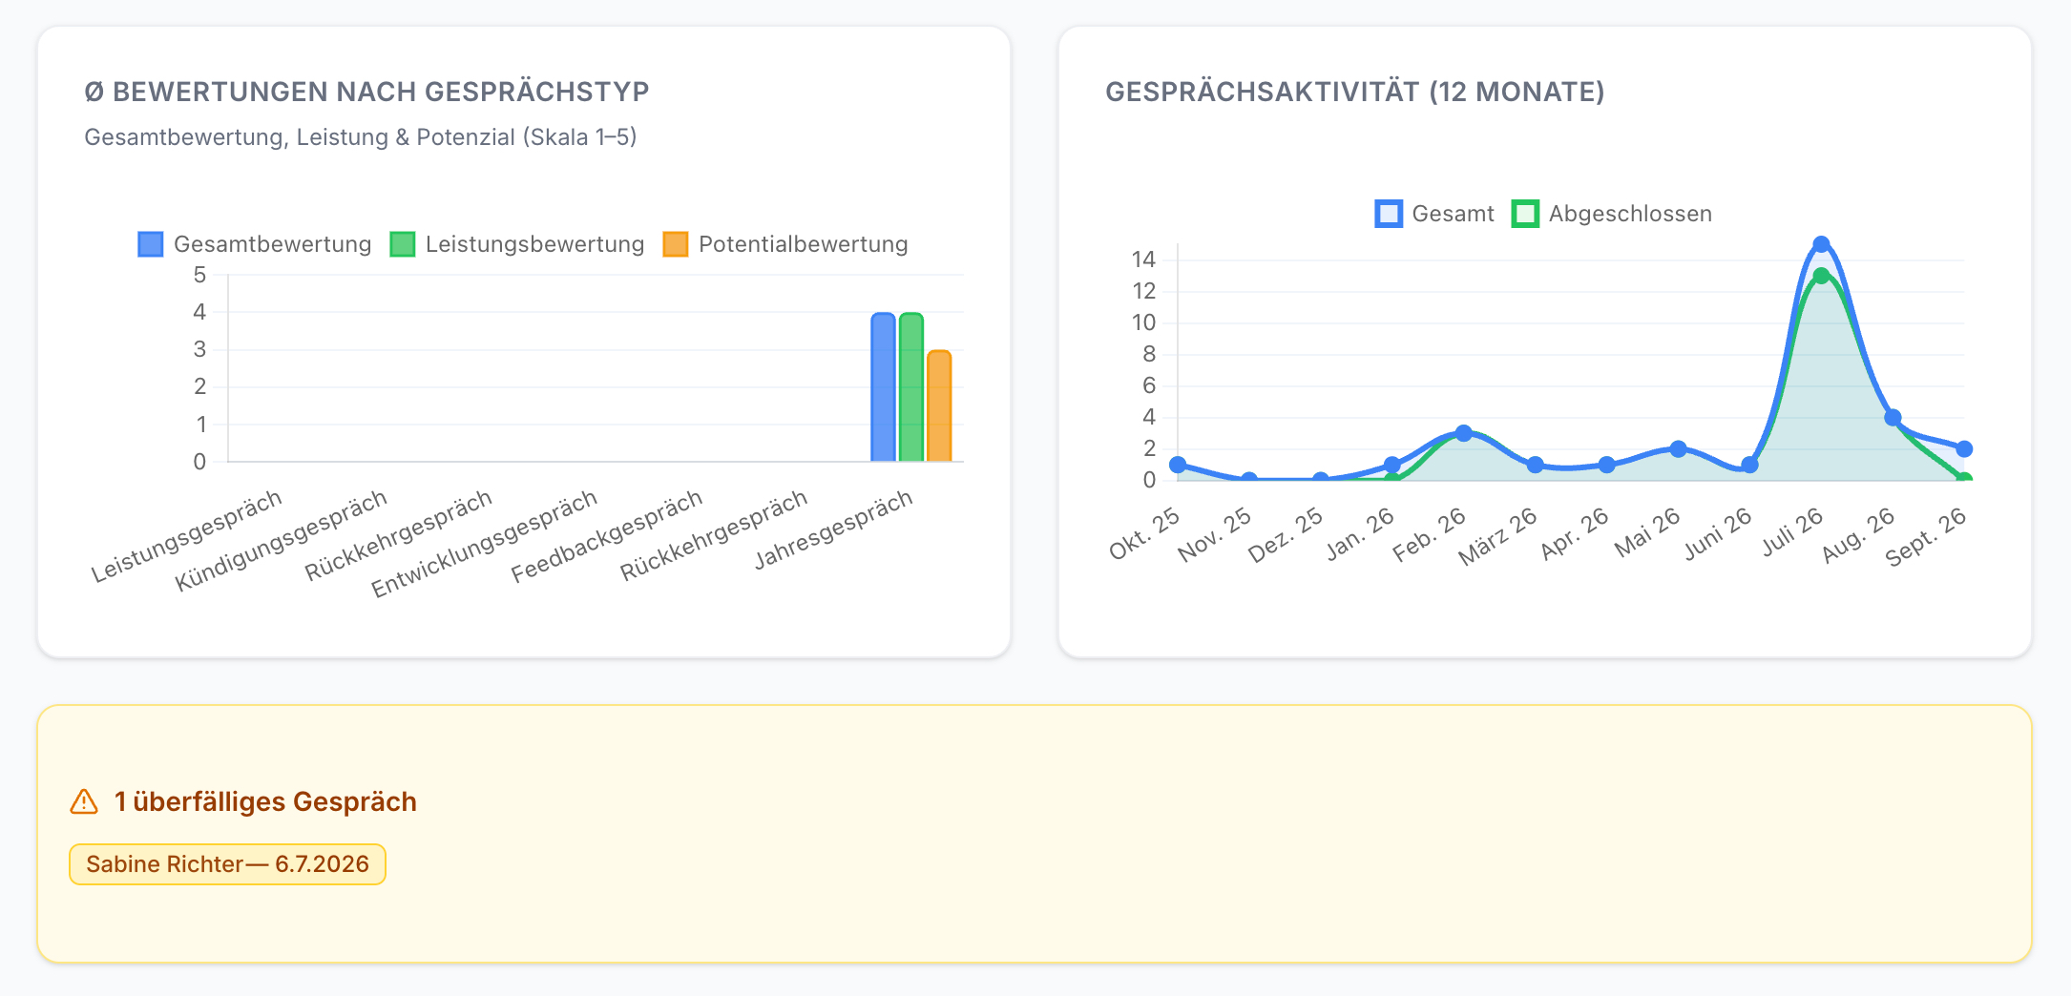
Task: Toggle Leistungsbewertung legend swatch
Action: (x=403, y=244)
